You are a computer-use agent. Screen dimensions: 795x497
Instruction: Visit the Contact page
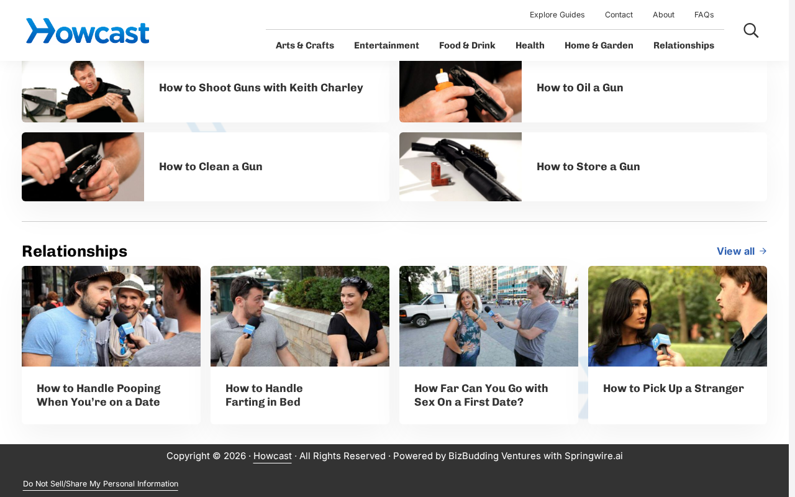point(619,14)
